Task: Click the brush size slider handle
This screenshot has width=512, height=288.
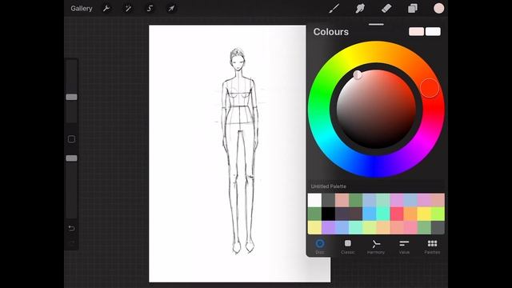Action: (x=71, y=98)
